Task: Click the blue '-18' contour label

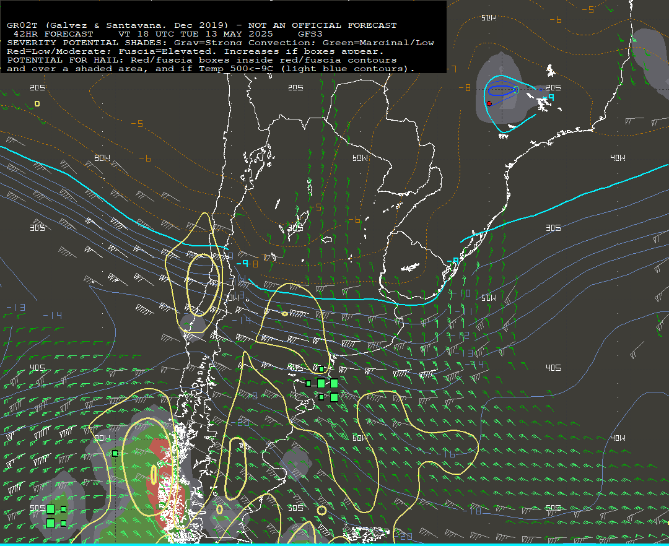Action: point(472,511)
